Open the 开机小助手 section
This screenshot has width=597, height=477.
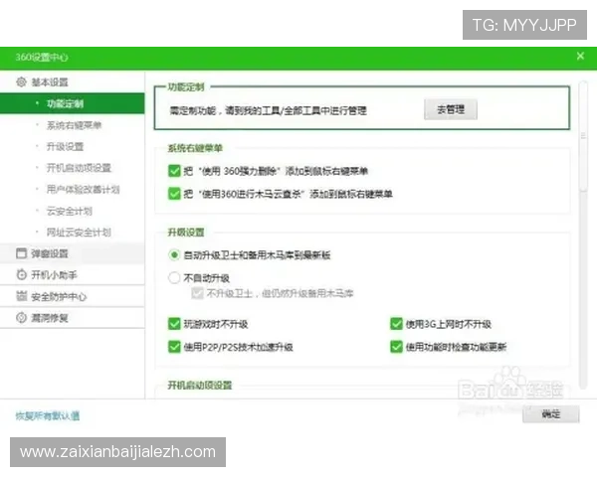(x=73, y=274)
